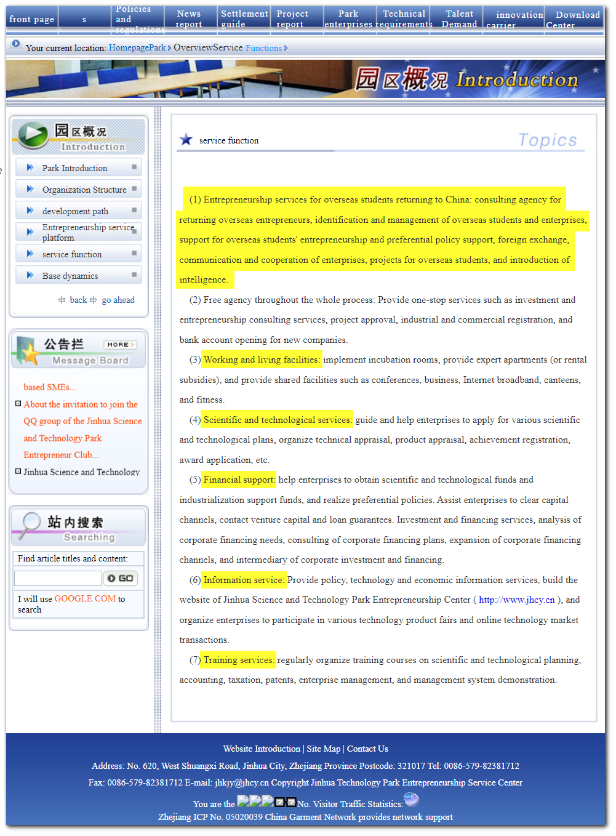The width and height of the screenshot is (616, 836).
Task: Click the Website Introduction footer link
Action: coord(262,749)
